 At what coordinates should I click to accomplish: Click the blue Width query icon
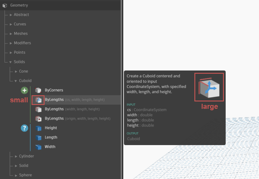[38, 147]
